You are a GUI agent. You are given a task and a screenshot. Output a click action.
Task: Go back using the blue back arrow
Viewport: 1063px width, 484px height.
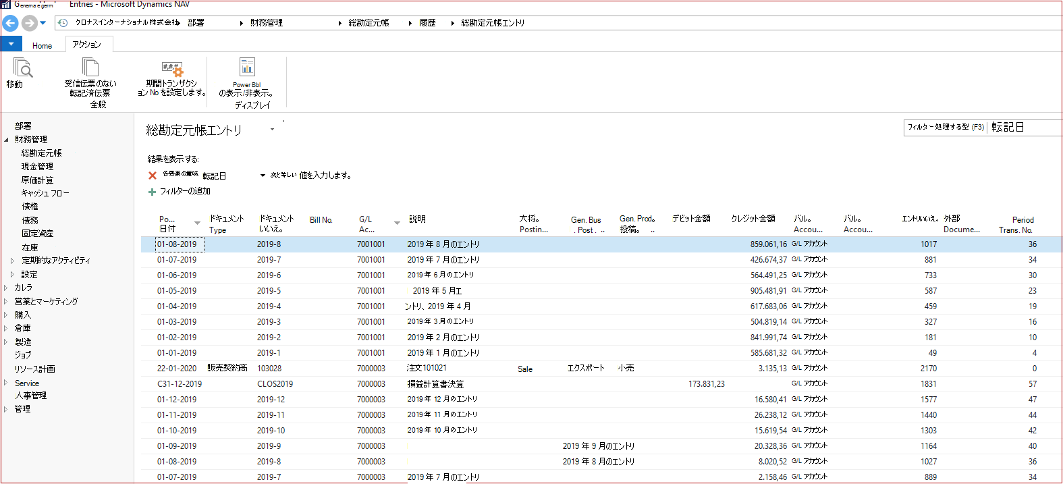click(x=10, y=23)
